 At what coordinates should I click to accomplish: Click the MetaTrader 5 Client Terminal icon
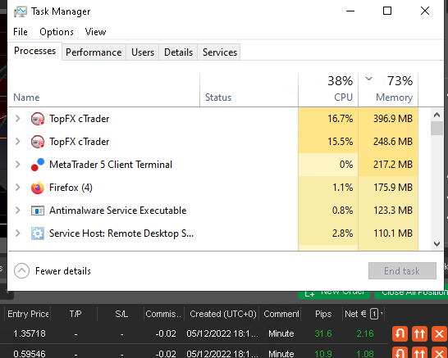coord(38,165)
